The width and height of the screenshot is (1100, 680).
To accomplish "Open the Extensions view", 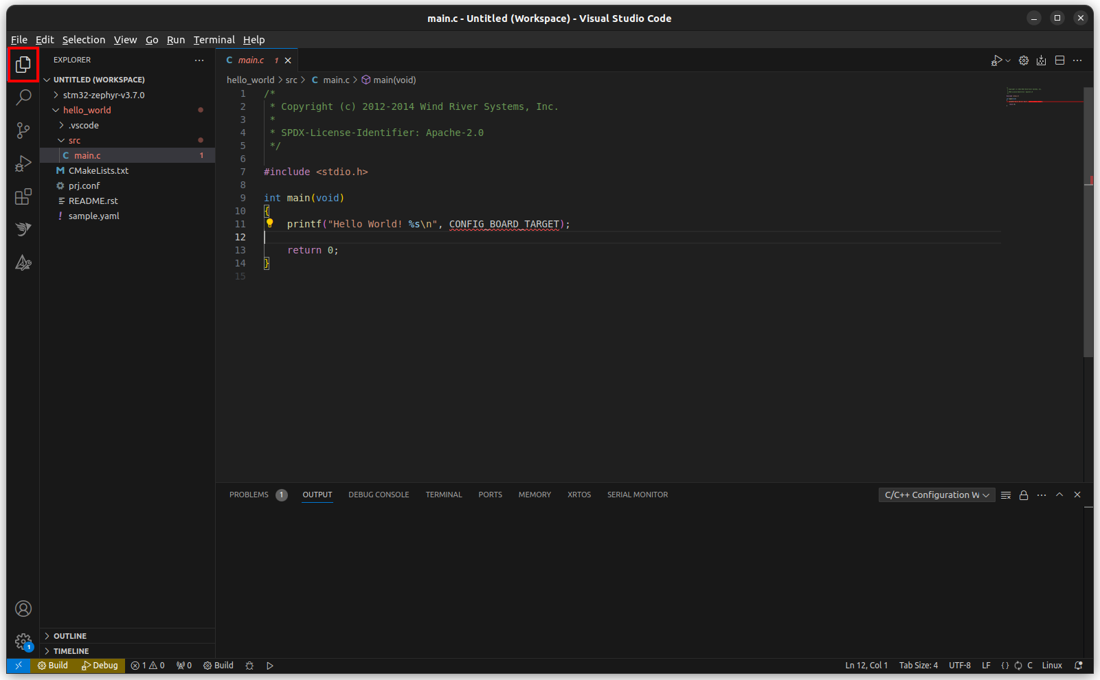I will point(23,196).
